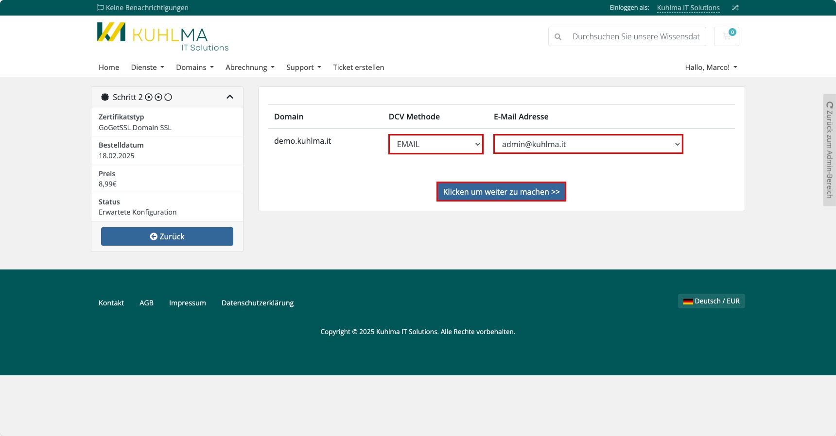Click the Schritt 2 certificate badge icon

[x=105, y=97]
